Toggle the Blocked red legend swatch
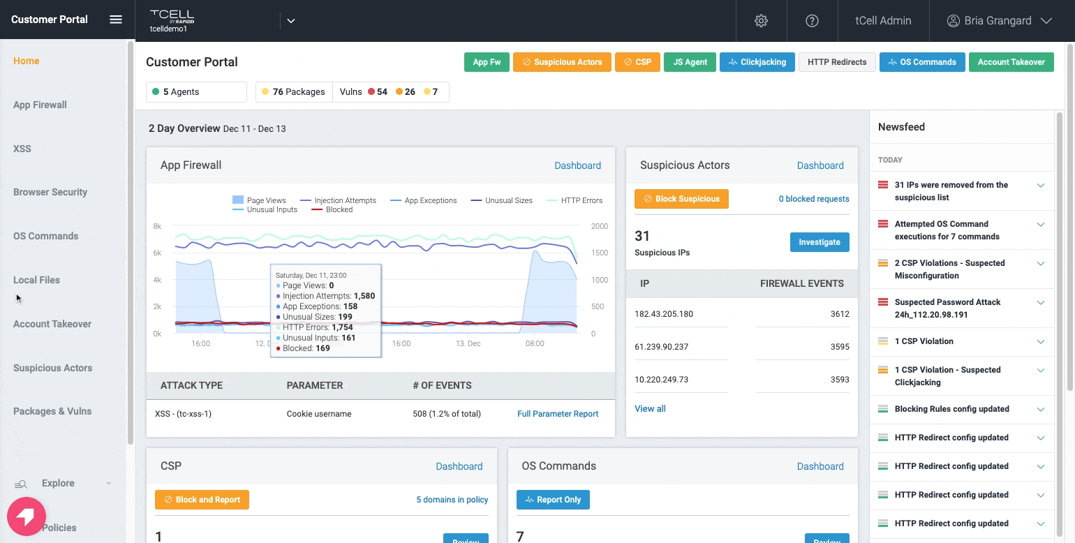1075x543 pixels. click(x=317, y=209)
